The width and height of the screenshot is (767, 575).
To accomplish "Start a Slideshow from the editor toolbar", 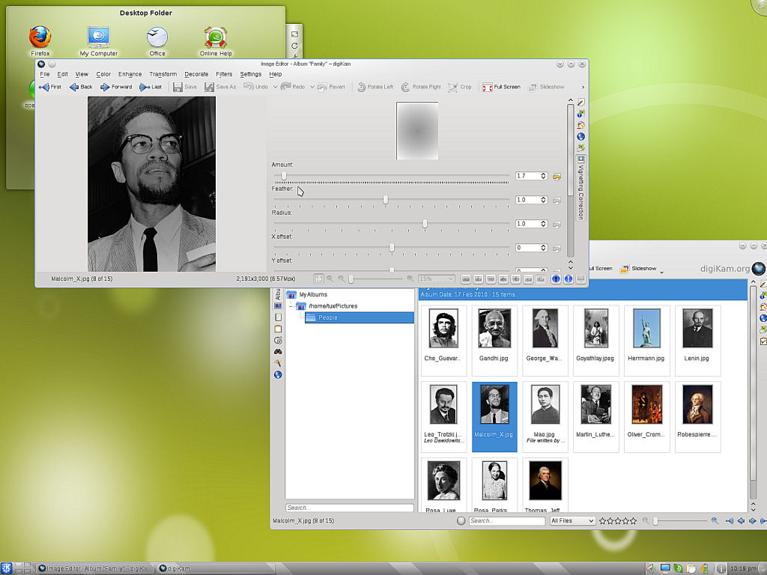I will (x=548, y=87).
